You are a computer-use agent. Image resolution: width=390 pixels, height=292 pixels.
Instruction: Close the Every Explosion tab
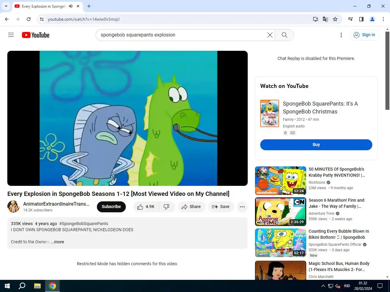click(x=78, y=6)
